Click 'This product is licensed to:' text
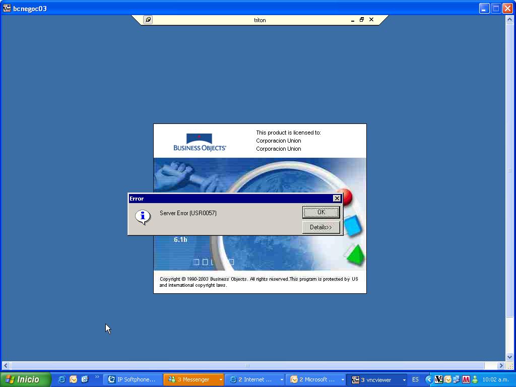 pos(288,133)
